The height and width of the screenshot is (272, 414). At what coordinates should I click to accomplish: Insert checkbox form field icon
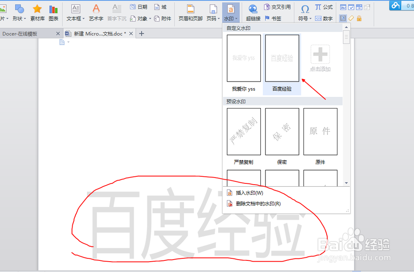351,7
